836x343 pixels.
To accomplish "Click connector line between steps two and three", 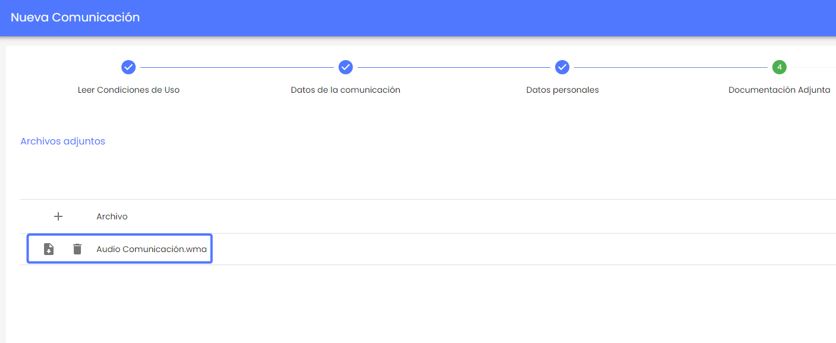I will (x=454, y=67).
